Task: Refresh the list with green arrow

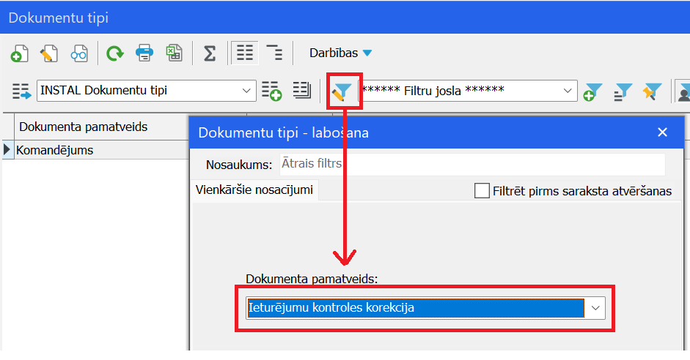Action: coord(115,53)
